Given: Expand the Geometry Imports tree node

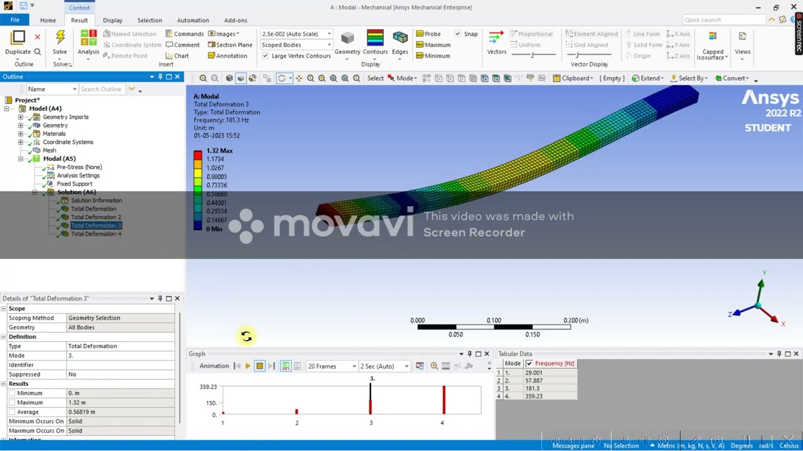Looking at the screenshot, I should point(21,117).
